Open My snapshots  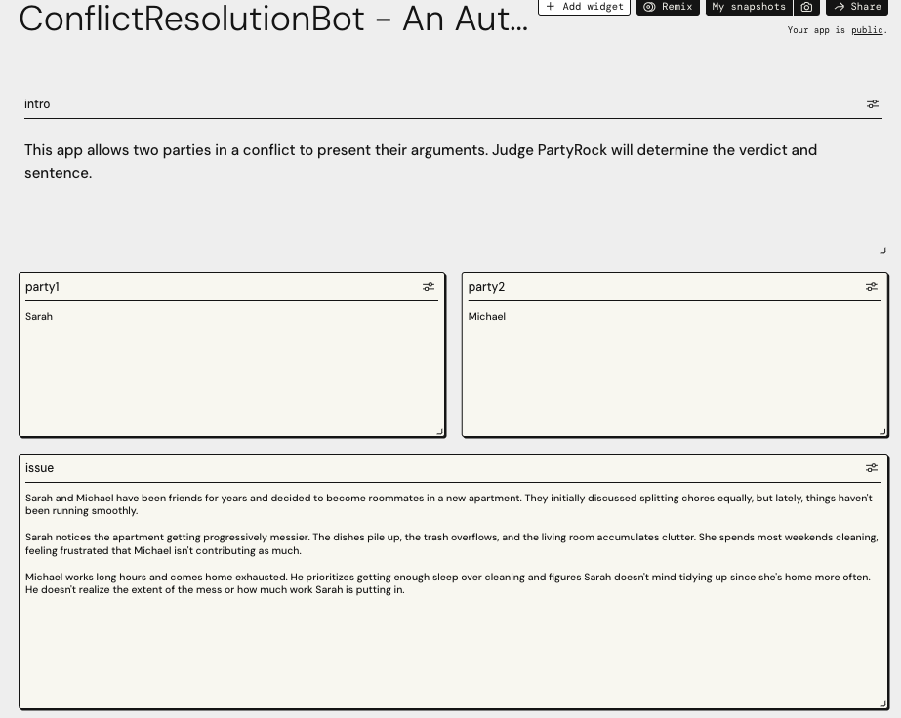pyautogui.click(x=749, y=7)
